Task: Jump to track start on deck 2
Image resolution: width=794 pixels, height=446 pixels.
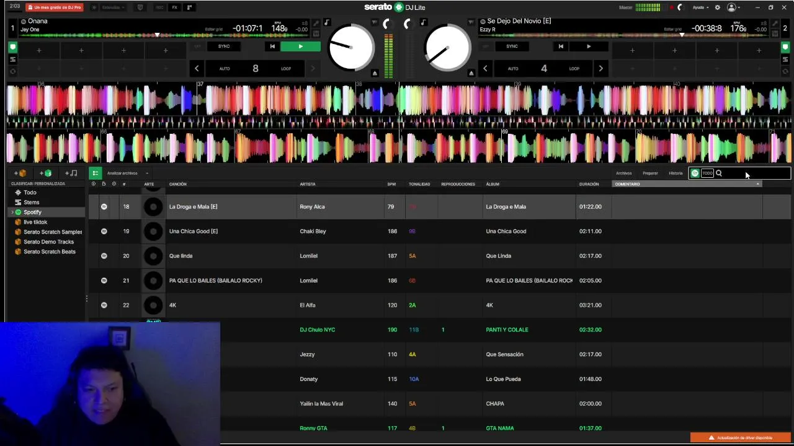Action: (x=561, y=46)
